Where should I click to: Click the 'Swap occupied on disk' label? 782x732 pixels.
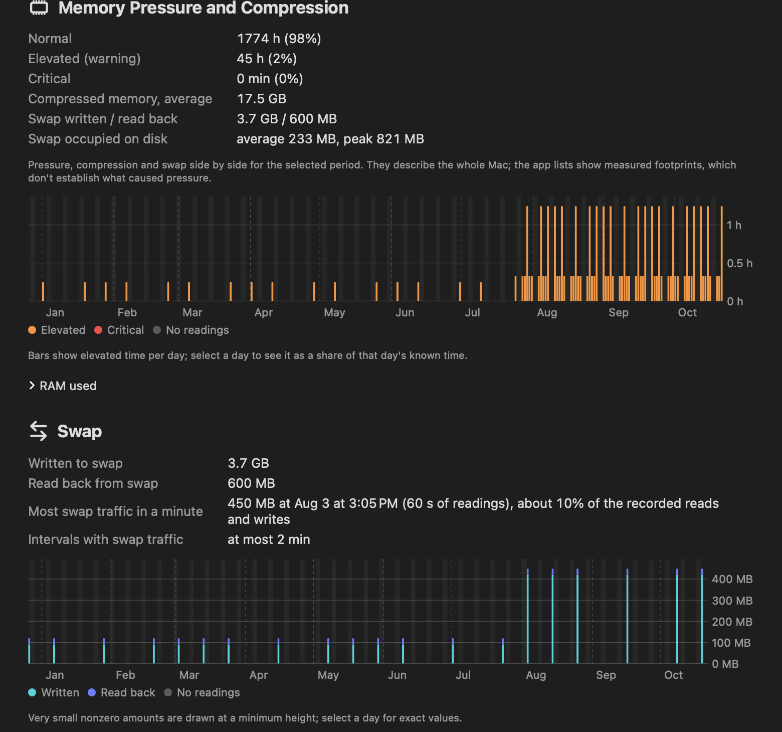click(x=98, y=139)
